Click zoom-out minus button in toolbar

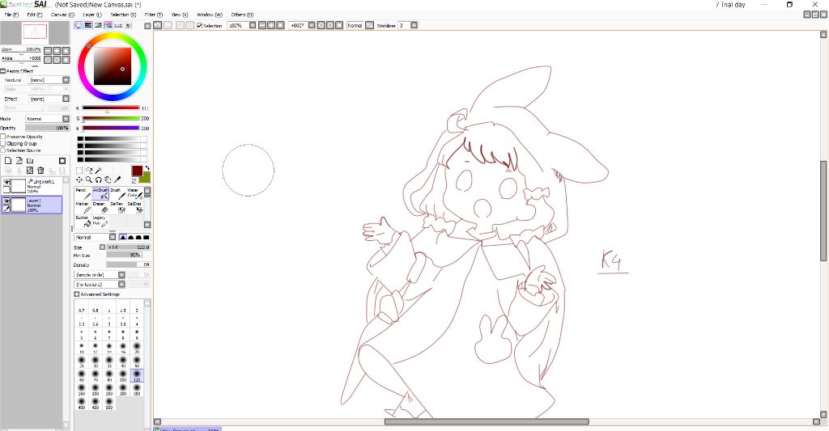click(261, 25)
